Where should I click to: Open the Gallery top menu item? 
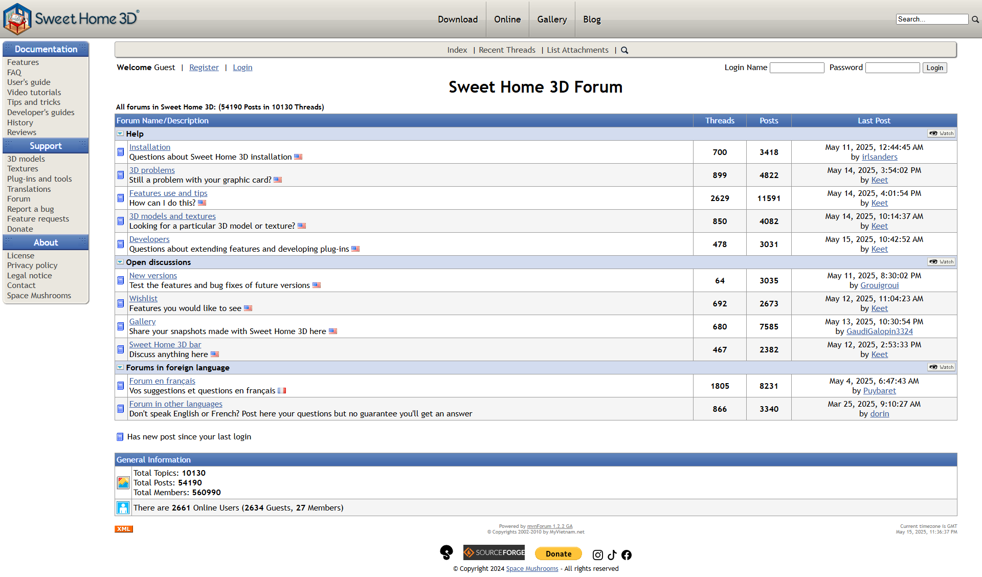point(552,19)
